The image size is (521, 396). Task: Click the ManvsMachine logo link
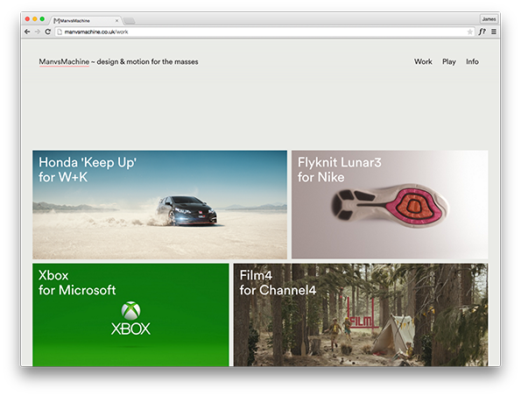64,62
